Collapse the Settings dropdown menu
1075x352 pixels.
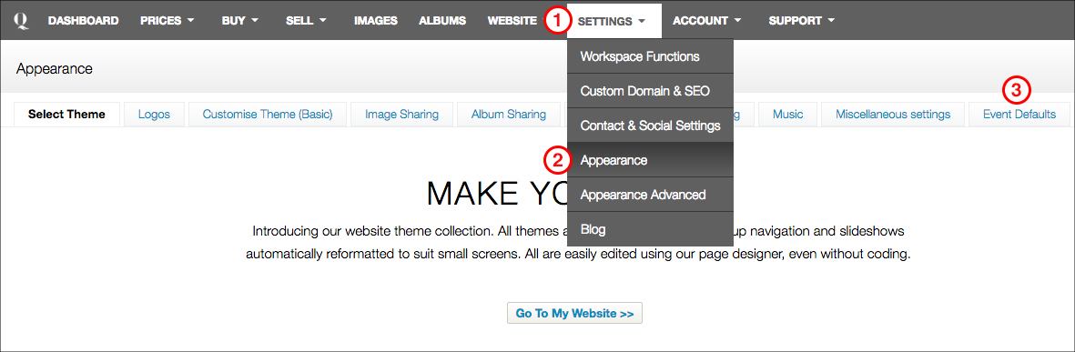tap(615, 21)
